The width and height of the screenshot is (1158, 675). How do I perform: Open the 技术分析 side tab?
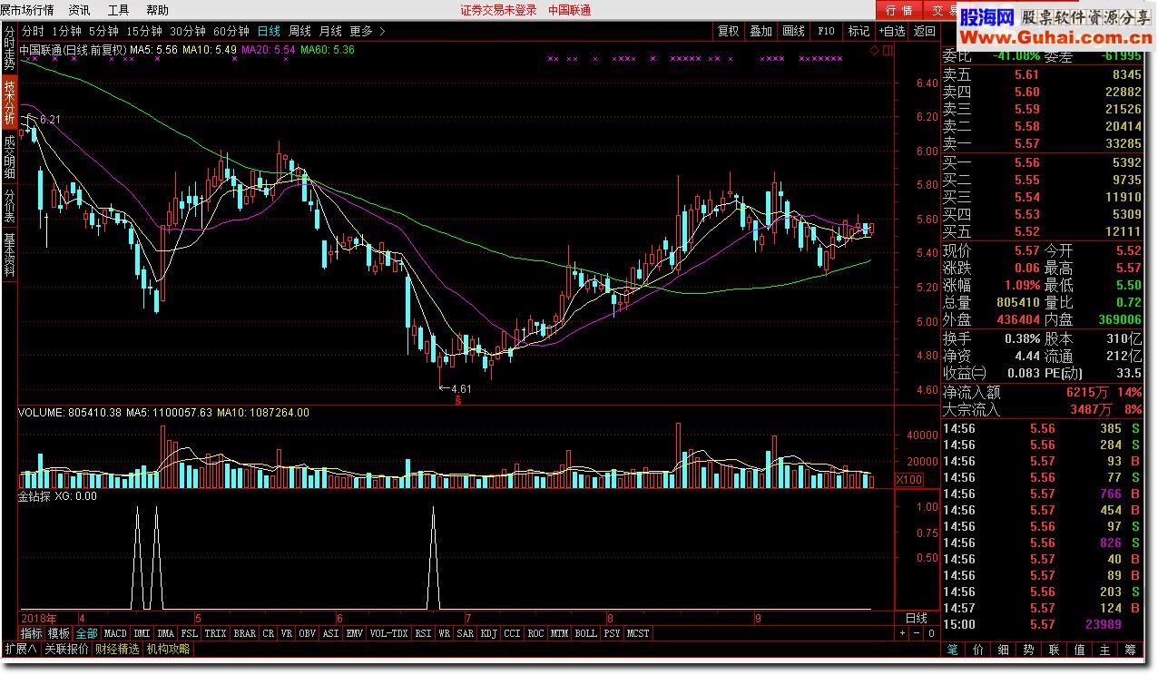8,102
